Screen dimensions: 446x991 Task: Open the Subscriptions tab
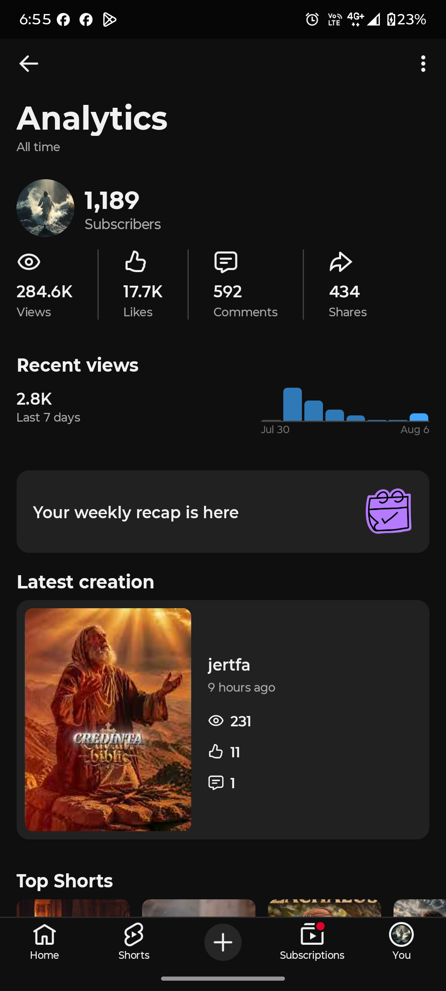click(x=312, y=942)
